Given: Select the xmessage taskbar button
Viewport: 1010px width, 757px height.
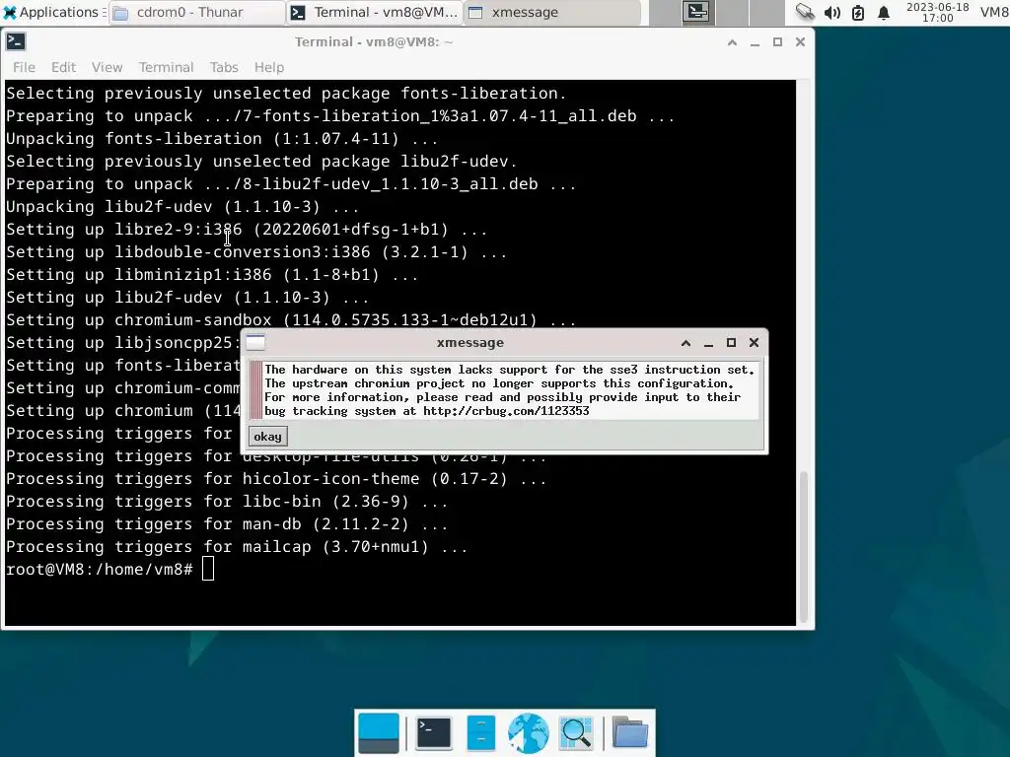Looking at the screenshot, I should click(x=552, y=12).
